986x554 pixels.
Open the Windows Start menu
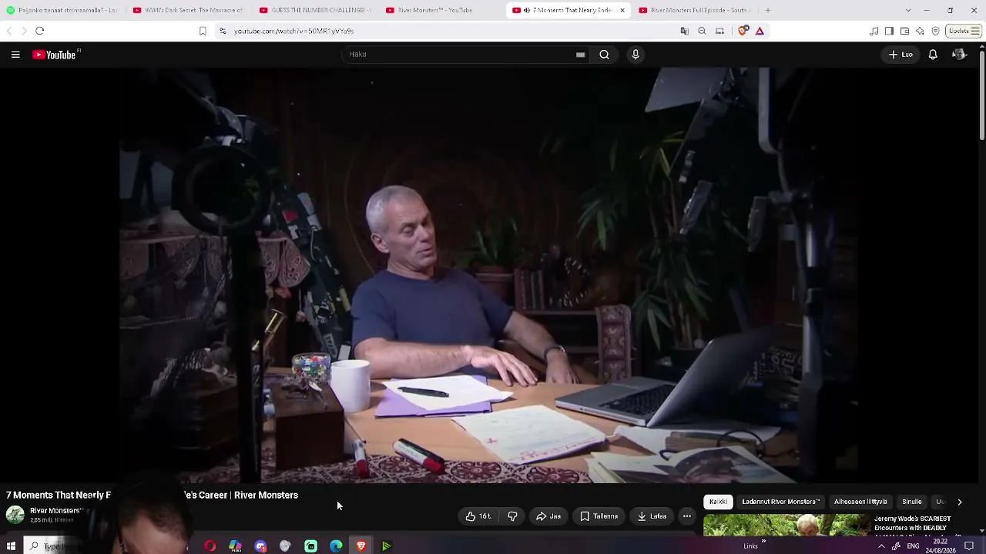(11, 546)
